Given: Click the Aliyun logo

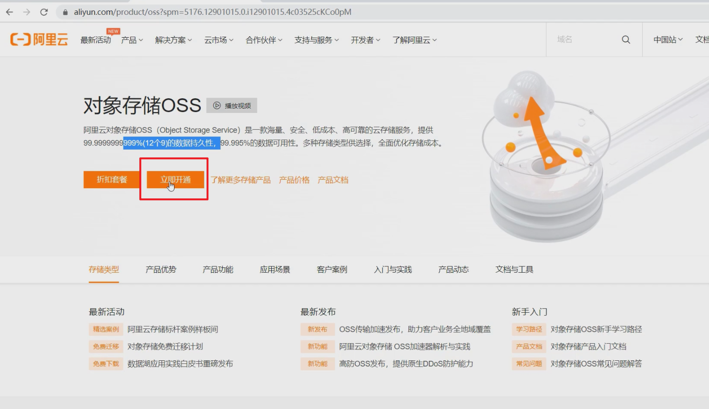Looking at the screenshot, I should (x=39, y=40).
